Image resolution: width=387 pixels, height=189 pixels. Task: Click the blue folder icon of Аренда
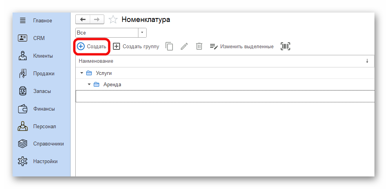tap(96, 85)
